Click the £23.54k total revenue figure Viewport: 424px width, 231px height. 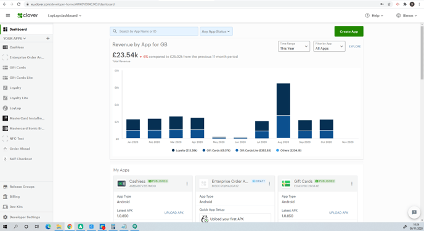coord(125,55)
